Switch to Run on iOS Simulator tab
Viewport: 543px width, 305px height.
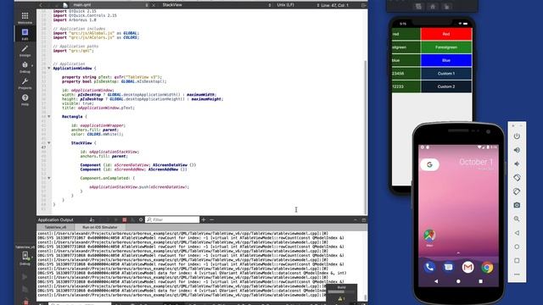pos(100,227)
